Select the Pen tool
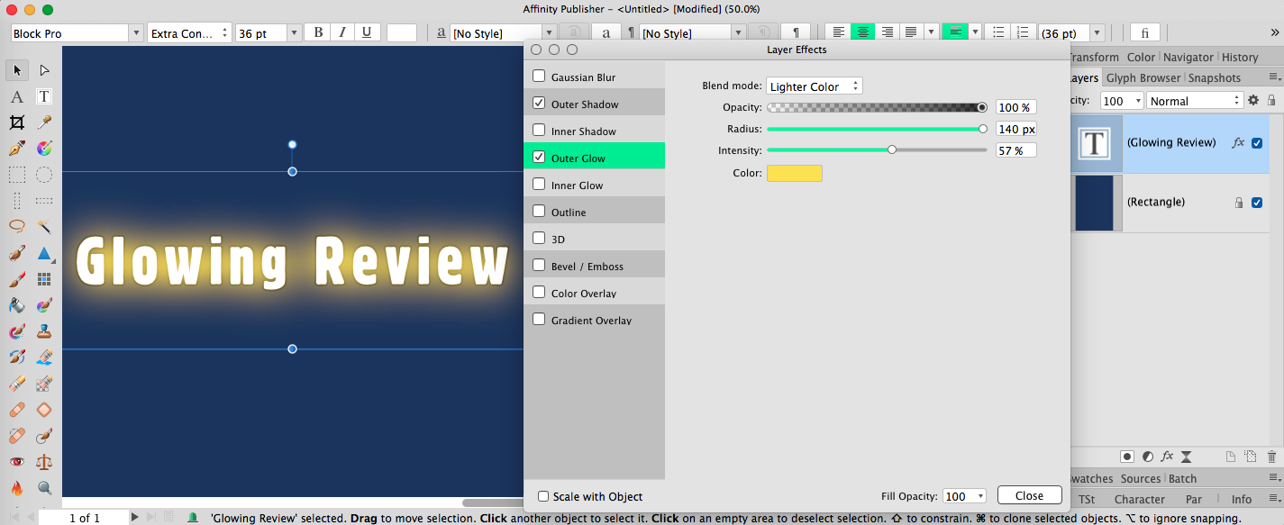The width and height of the screenshot is (1284, 525). point(16,149)
